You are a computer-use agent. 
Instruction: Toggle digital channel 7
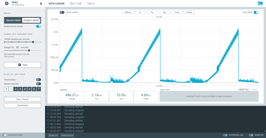coord(39,89)
